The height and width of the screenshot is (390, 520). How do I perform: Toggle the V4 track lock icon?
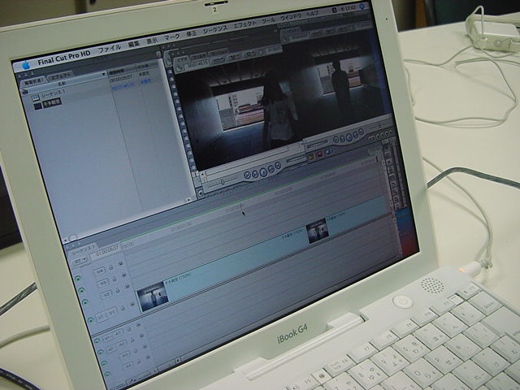tap(110, 267)
